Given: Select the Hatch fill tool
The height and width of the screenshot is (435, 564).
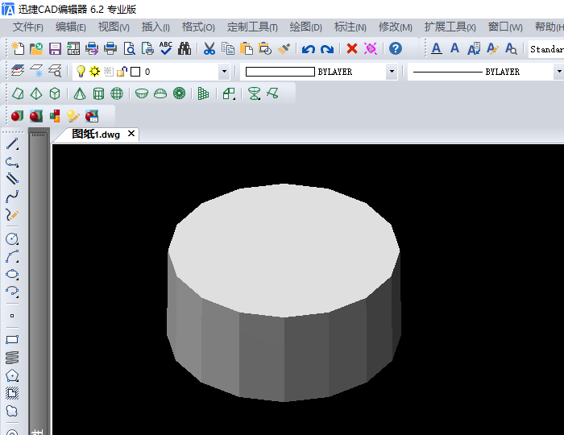Looking at the screenshot, I should click(12, 393).
